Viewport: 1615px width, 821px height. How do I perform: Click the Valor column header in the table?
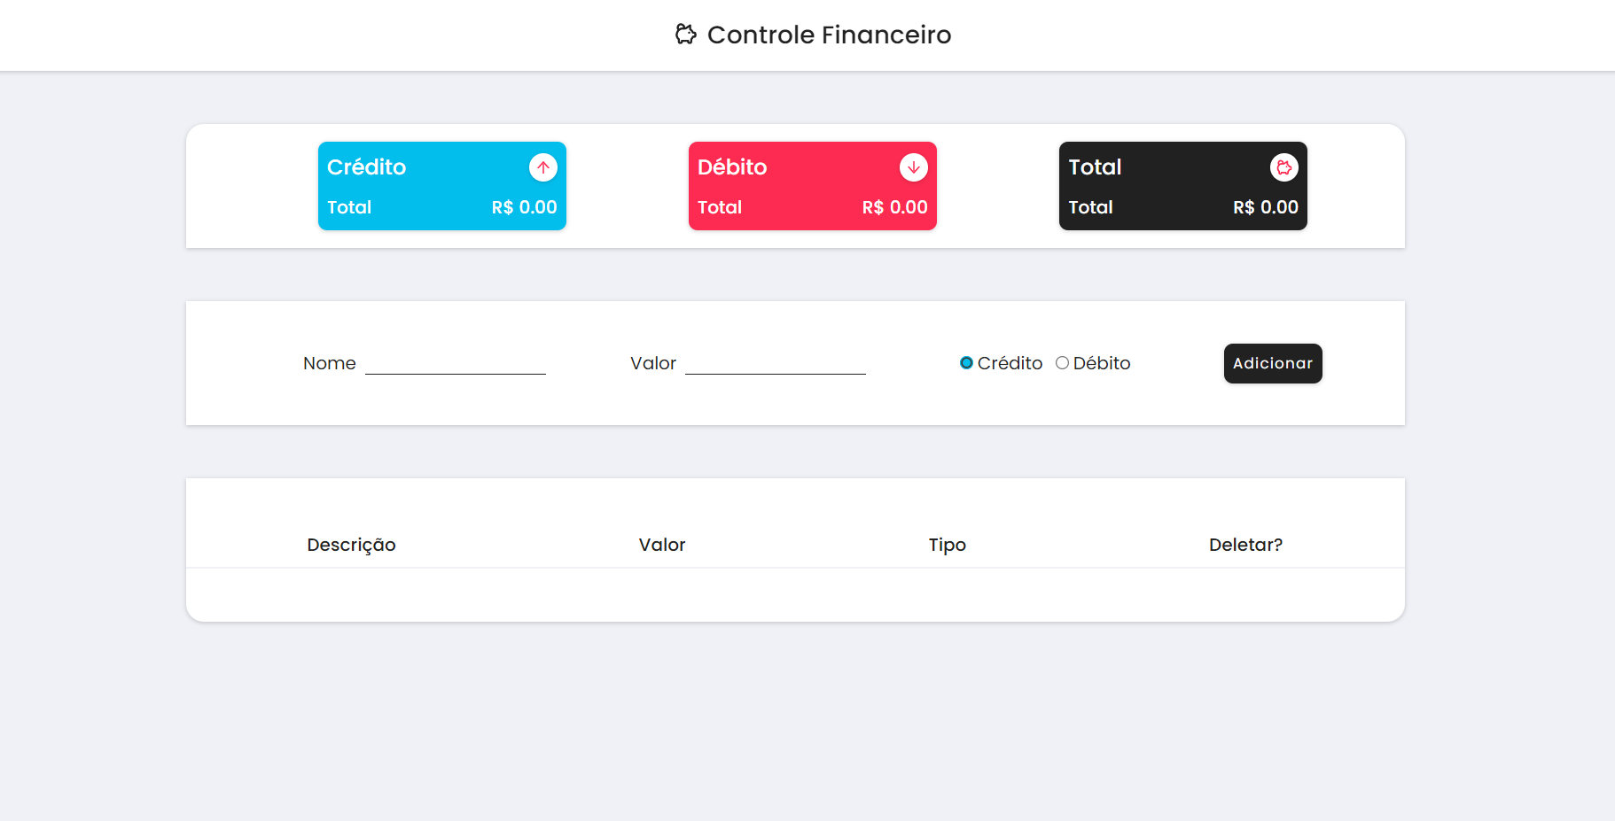[661, 545]
